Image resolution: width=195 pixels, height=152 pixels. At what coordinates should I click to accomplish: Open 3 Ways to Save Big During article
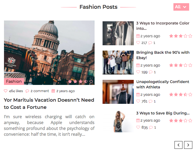coord(163,113)
